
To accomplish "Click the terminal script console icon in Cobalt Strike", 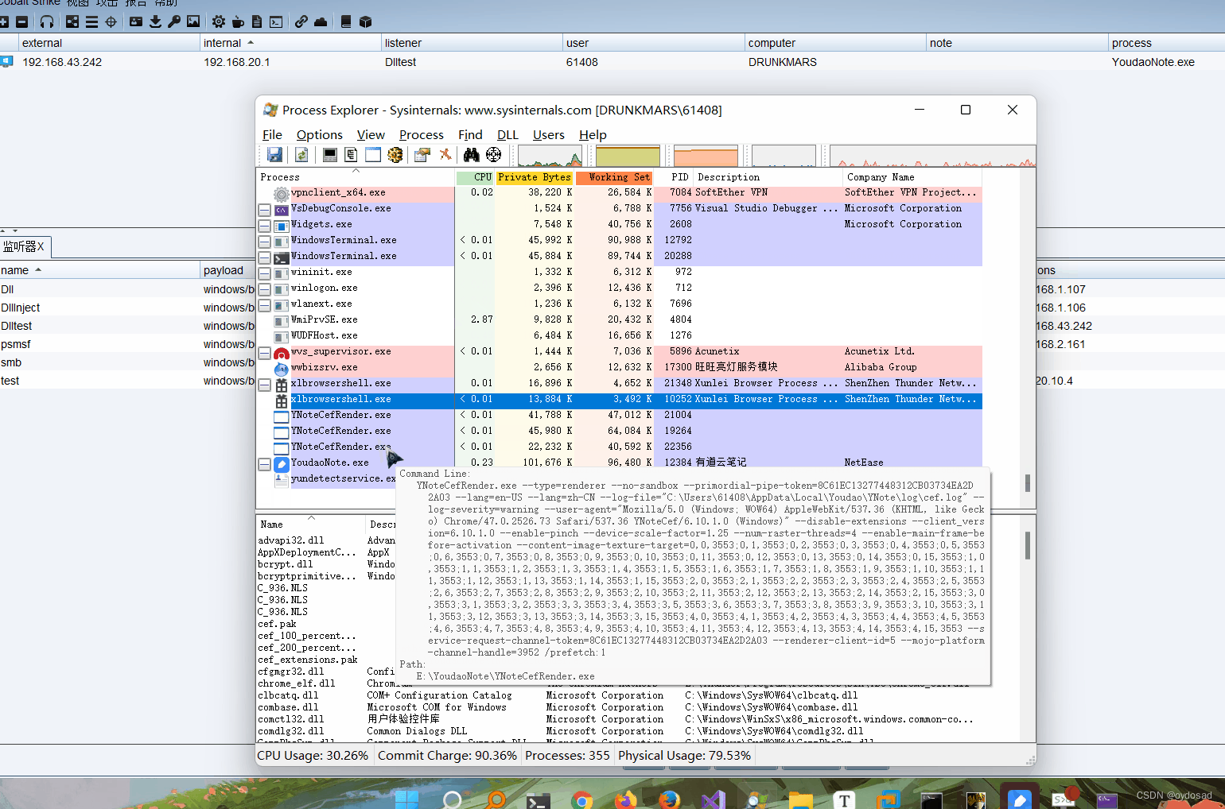I will (x=276, y=21).
